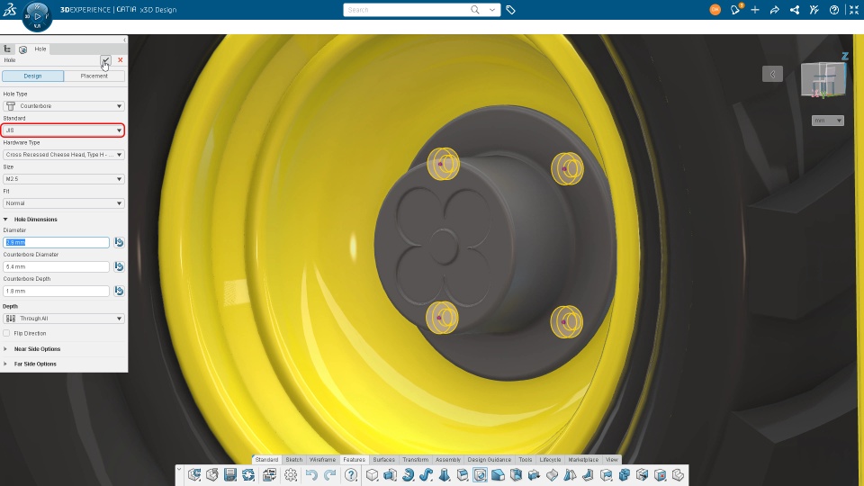Collapse the bottom toolbar chevron
The width and height of the screenshot is (864, 486).
pos(179,470)
